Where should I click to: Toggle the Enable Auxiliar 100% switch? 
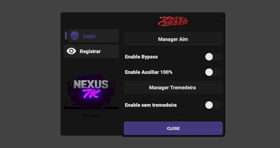pos(213,72)
